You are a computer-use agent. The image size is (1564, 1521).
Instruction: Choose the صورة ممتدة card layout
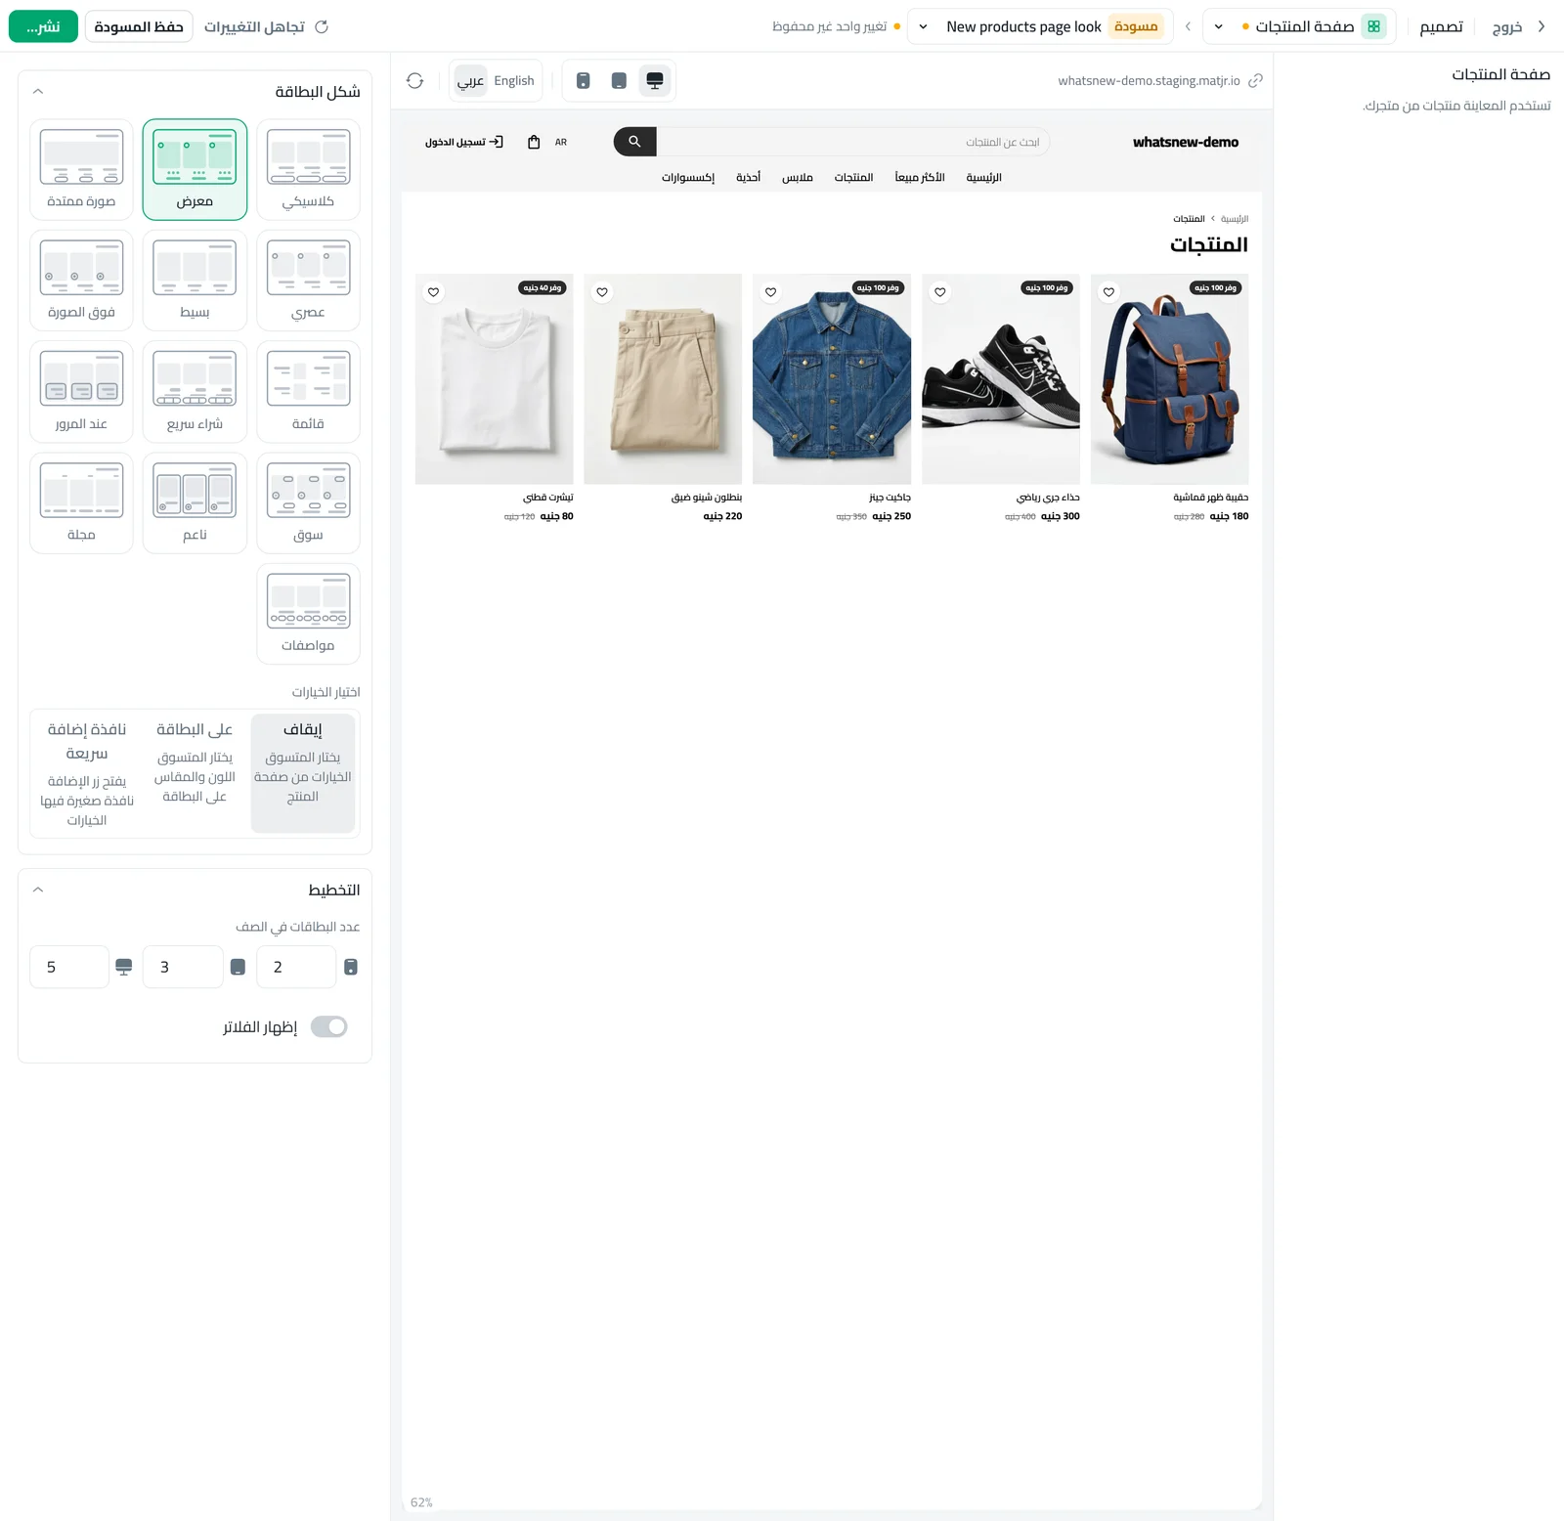[x=81, y=170]
